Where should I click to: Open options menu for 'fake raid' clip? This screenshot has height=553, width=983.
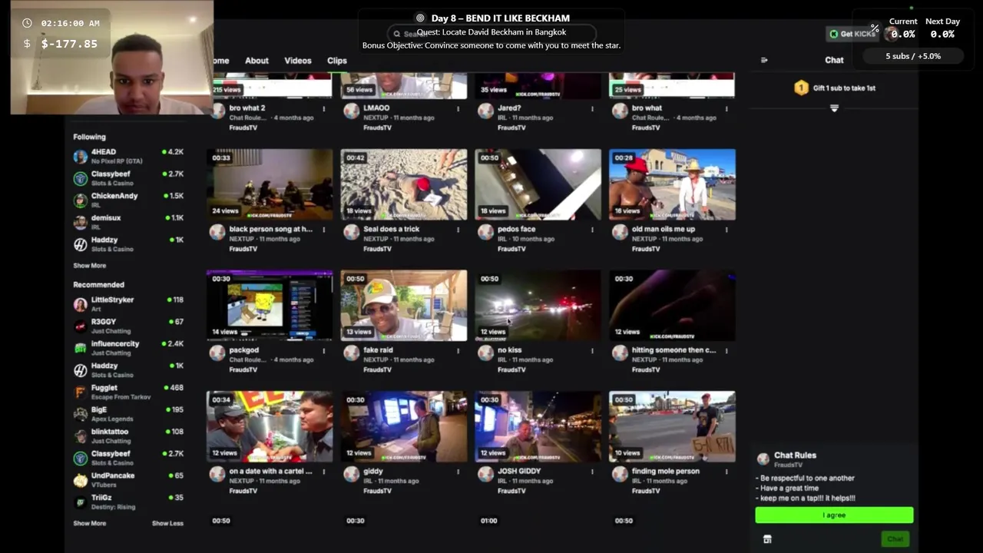(458, 350)
